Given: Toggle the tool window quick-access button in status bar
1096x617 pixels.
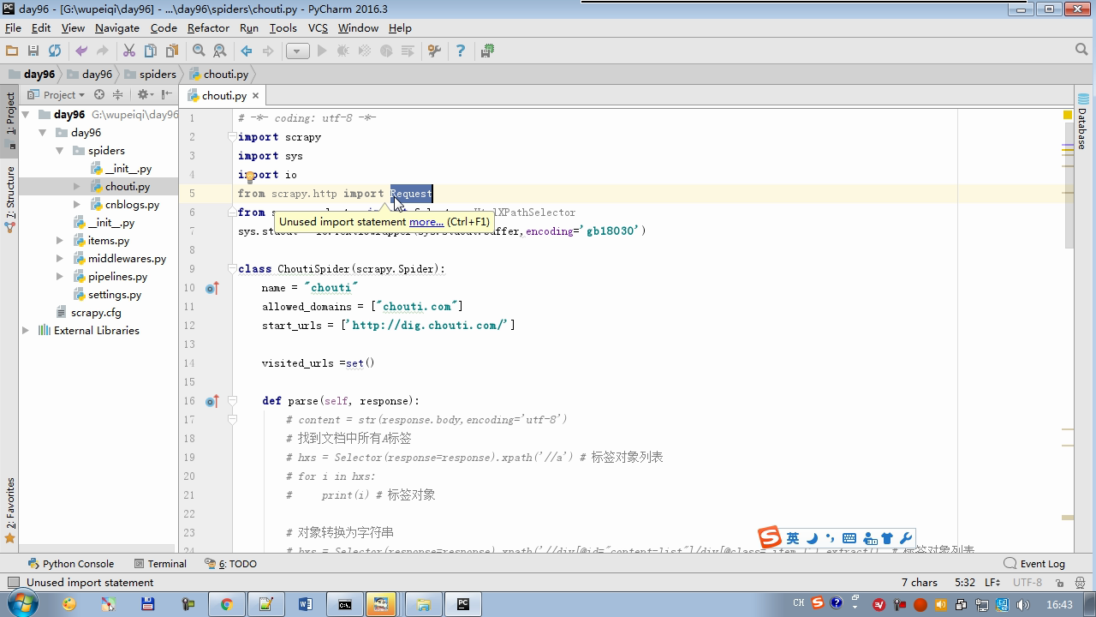Looking at the screenshot, I should (x=13, y=583).
